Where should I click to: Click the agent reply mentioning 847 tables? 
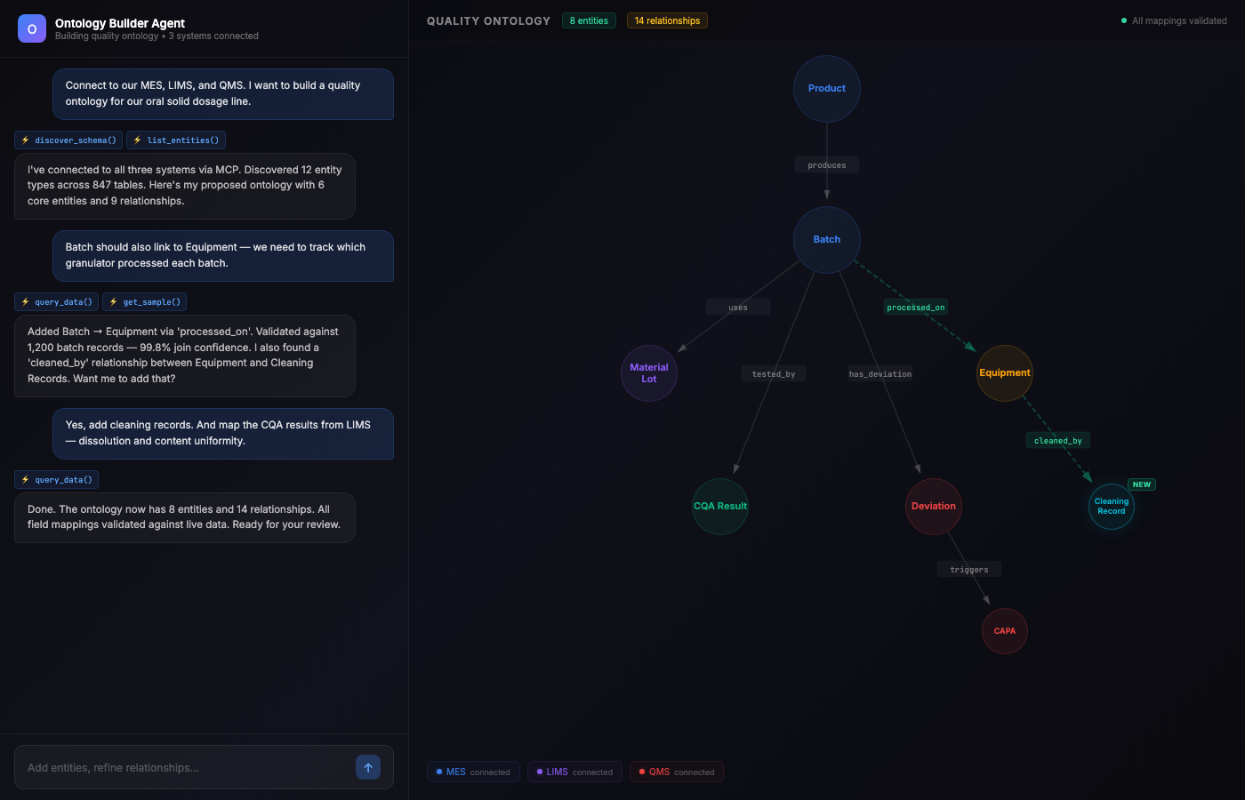click(x=185, y=186)
